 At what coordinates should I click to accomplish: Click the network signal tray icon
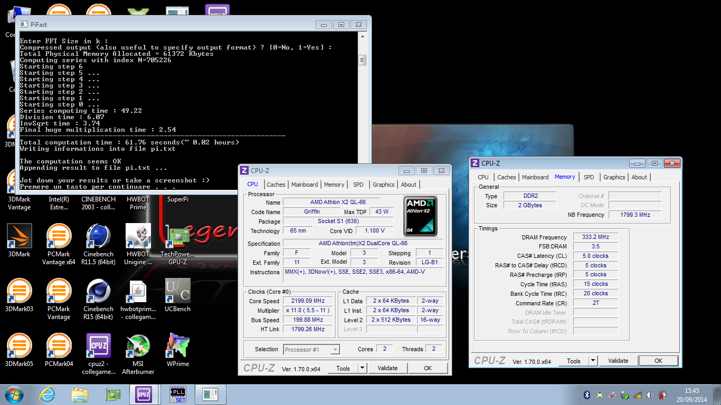point(637,394)
